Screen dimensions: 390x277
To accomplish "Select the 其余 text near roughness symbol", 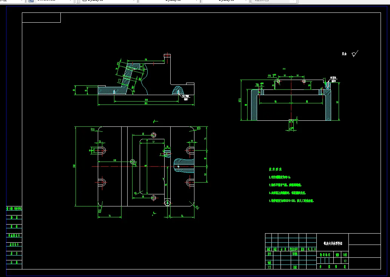I will click(344, 54).
